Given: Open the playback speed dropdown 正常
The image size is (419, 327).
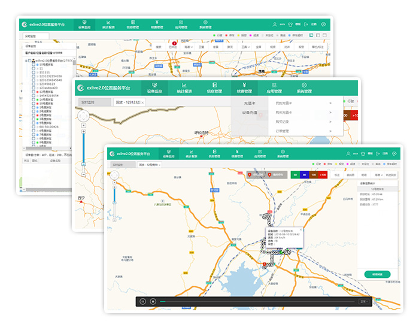Looking at the screenshot, I should click(x=364, y=301).
